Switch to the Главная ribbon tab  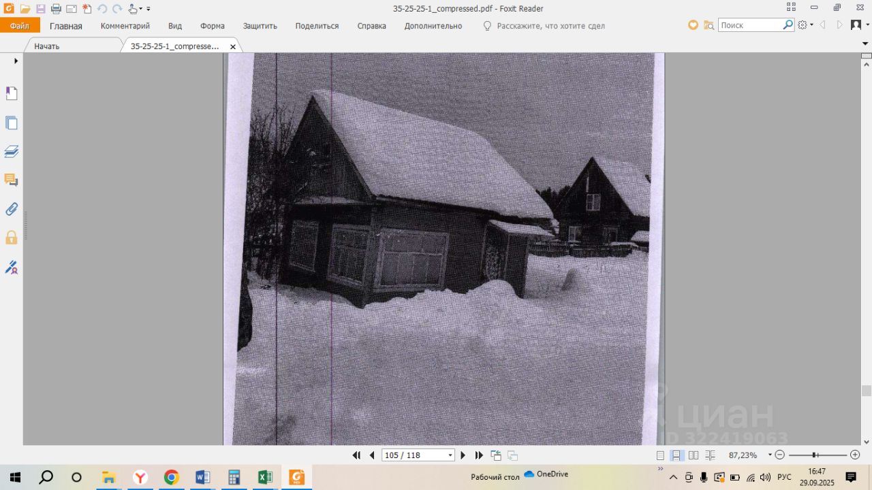pos(66,26)
